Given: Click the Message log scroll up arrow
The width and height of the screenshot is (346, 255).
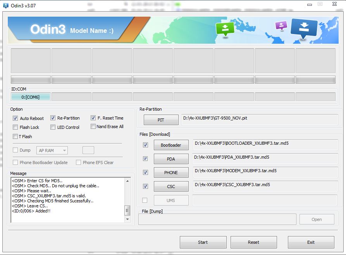Looking at the screenshot, I should coord(127,181).
